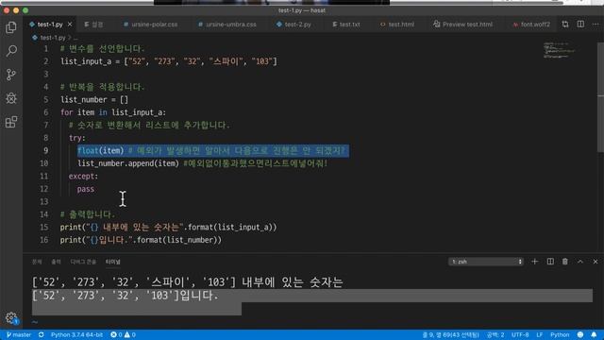The image size is (604, 340).
Task: Close the terminal panel
Action: click(596, 262)
